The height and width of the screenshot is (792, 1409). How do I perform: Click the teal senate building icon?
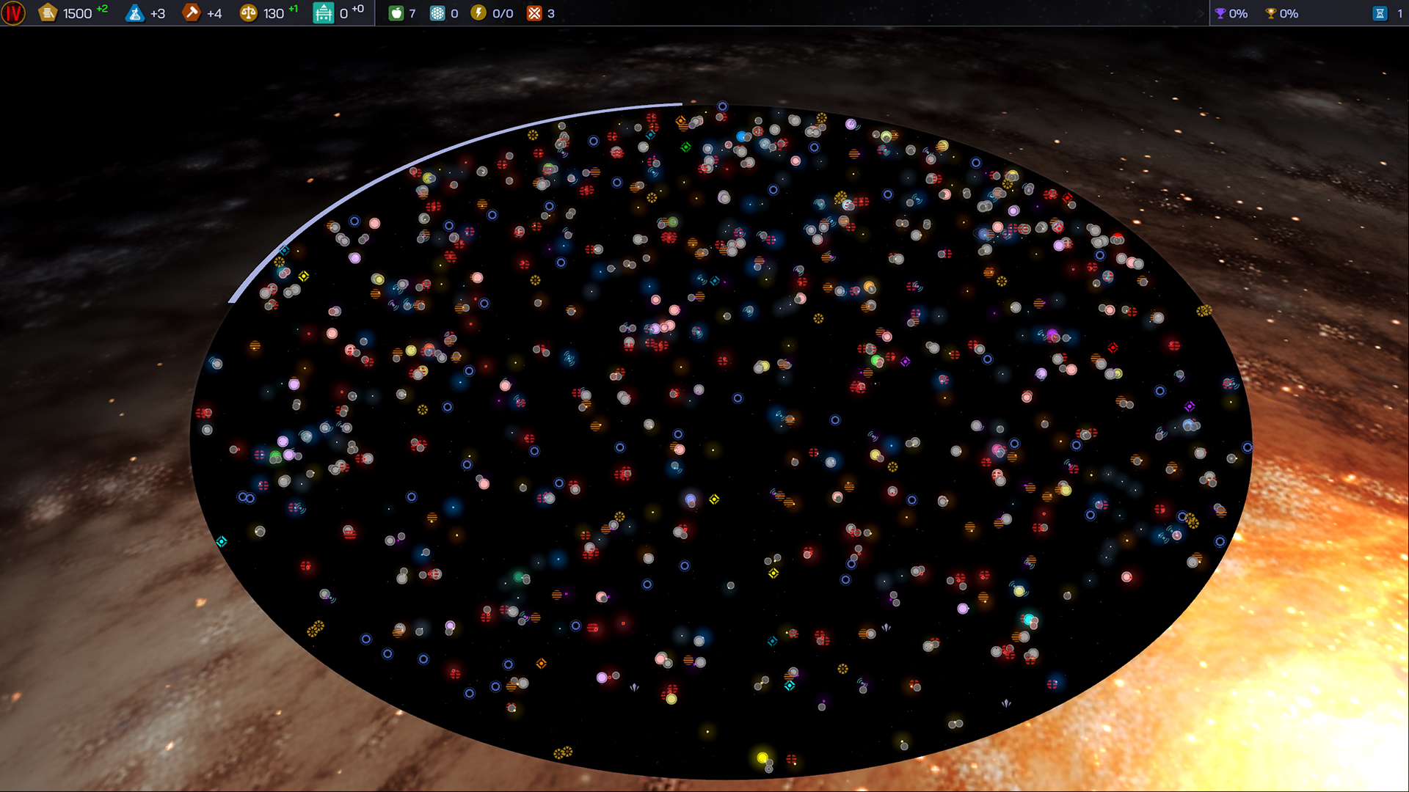[x=324, y=13]
